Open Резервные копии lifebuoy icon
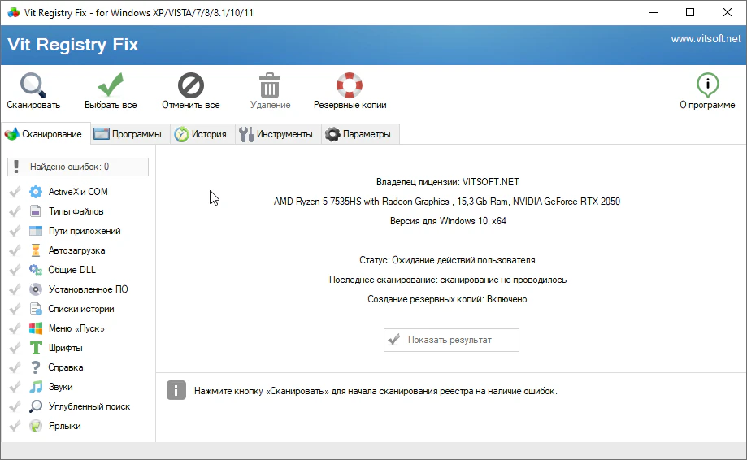Screen dimensions: 747x460 pyautogui.click(x=350, y=85)
